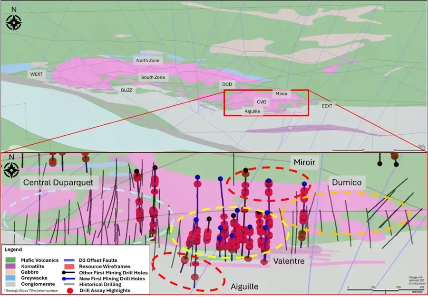
Task: Click the red Resource Wireframes legend swatch
Action: point(69,267)
